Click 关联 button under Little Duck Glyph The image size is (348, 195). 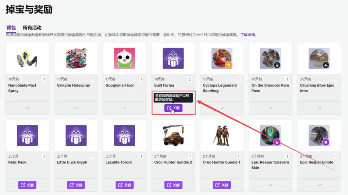(x=76, y=185)
